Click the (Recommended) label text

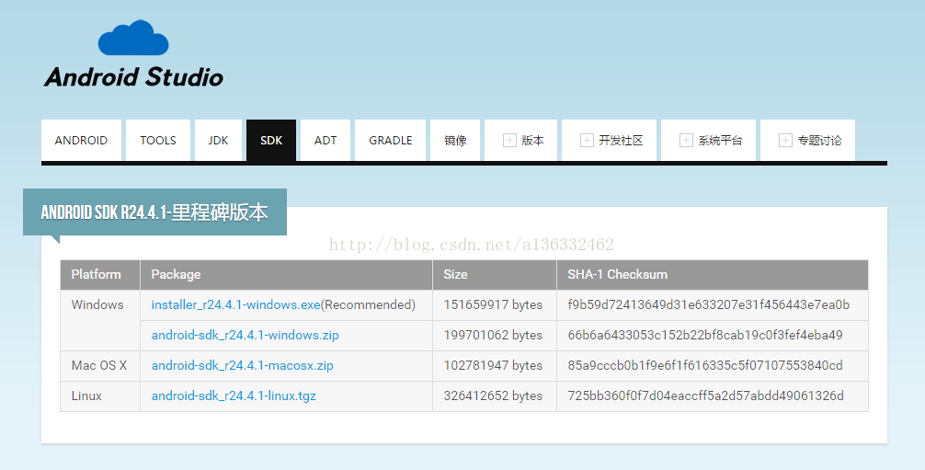coord(368,304)
